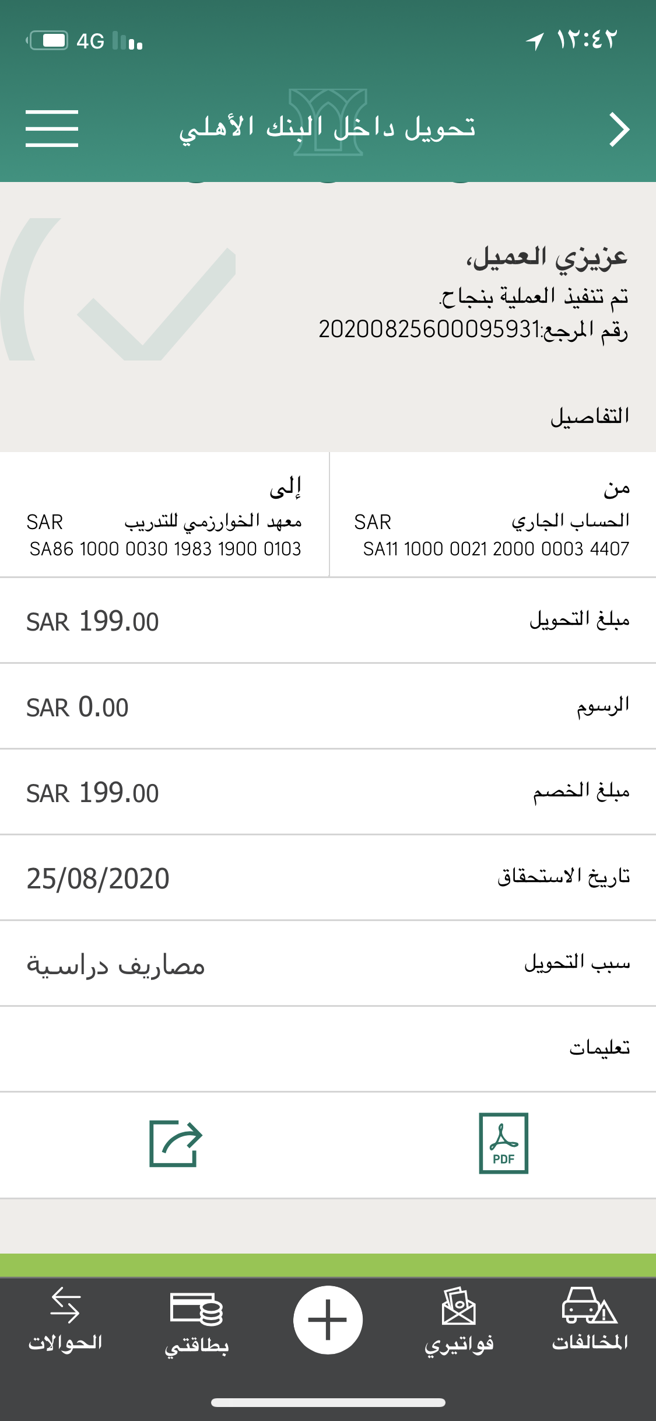Select the source IBAN SA11 account
656x1421 pixels.
(496, 549)
